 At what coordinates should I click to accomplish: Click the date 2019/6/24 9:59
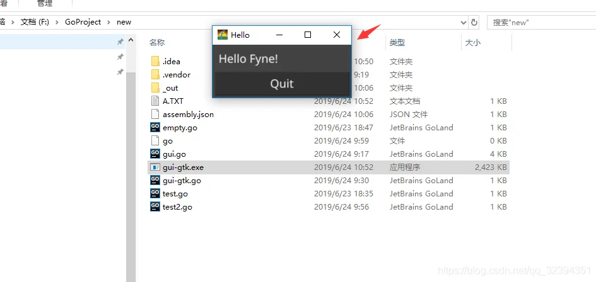click(341, 141)
